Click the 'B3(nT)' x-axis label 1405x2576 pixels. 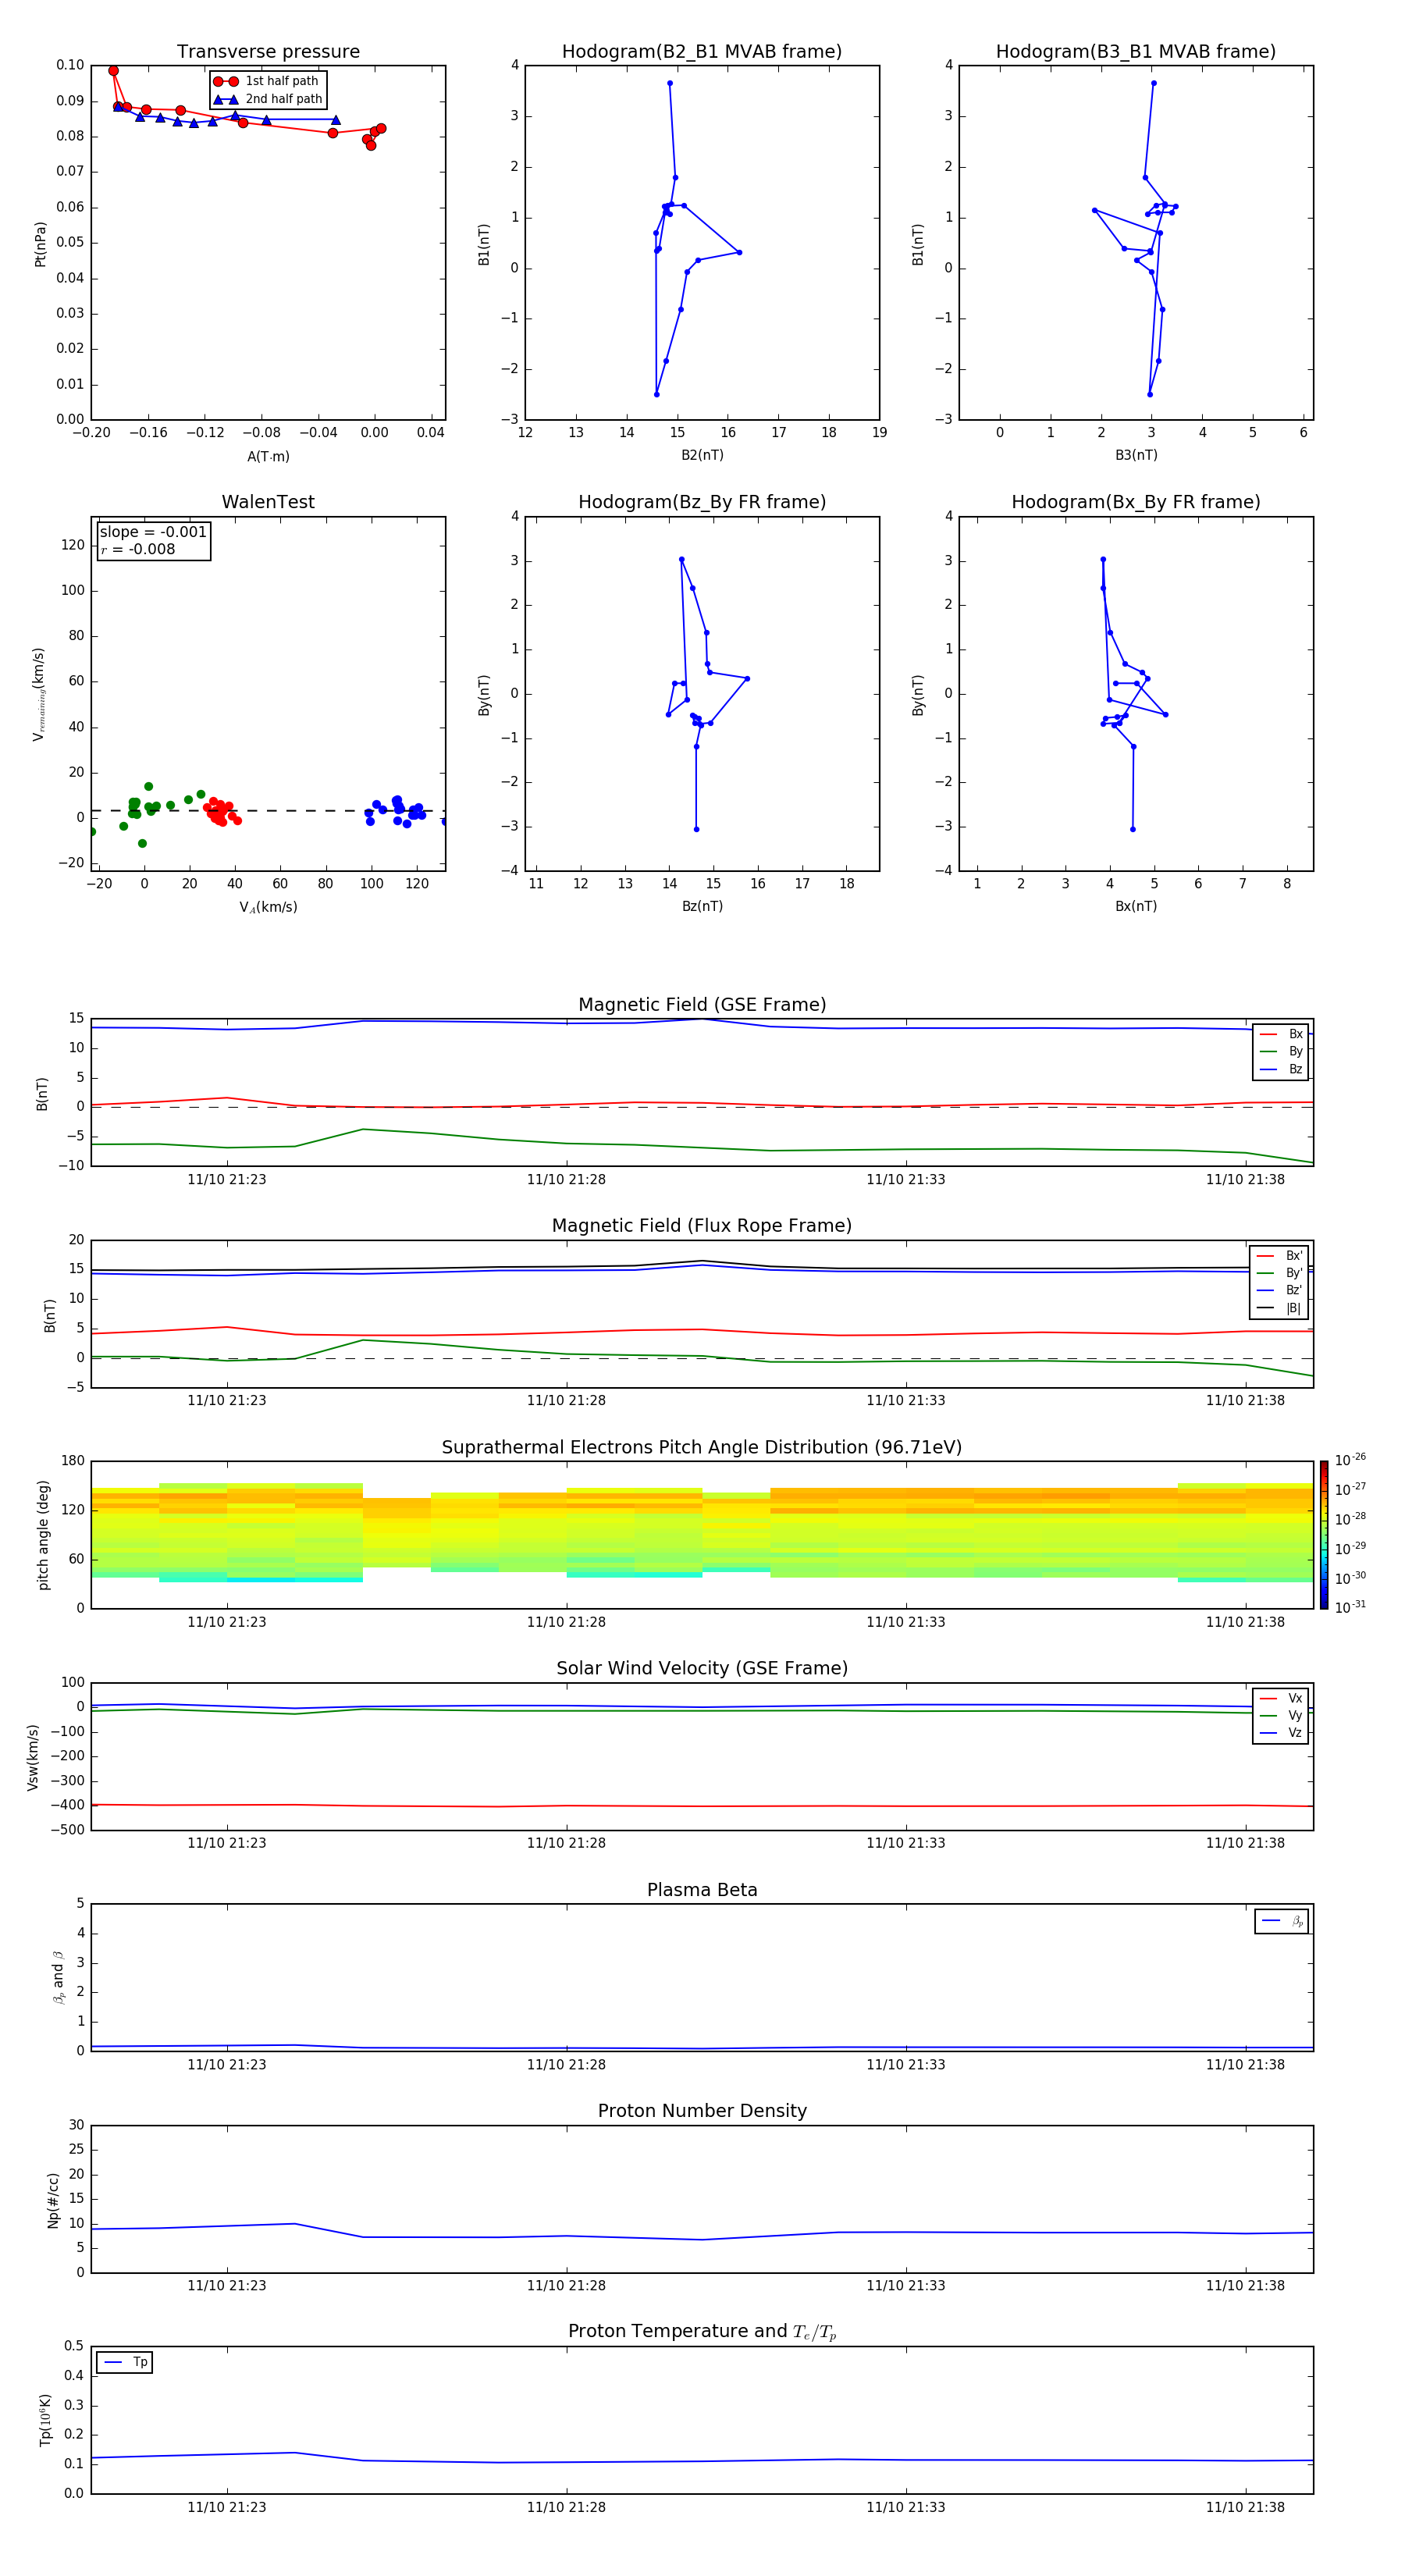pyautogui.click(x=1136, y=455)
